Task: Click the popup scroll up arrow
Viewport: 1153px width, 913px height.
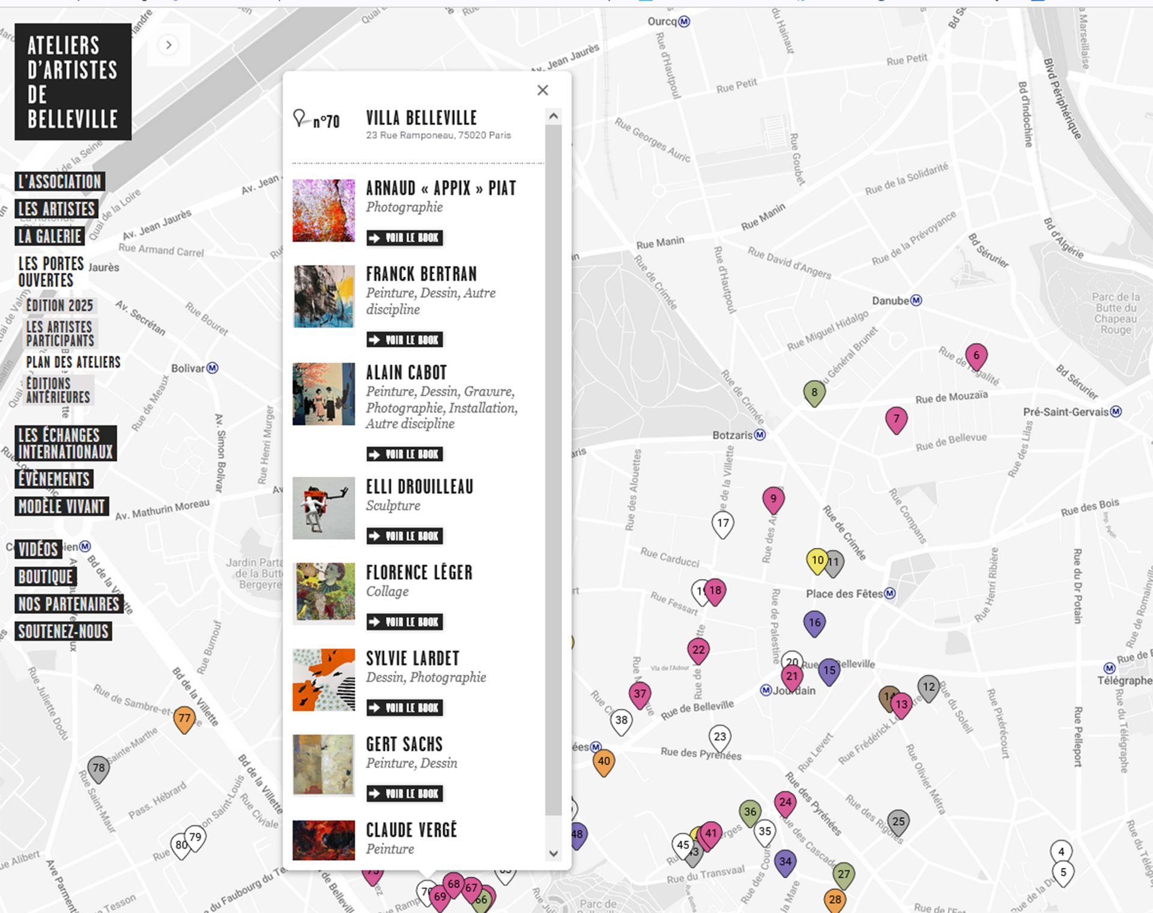Action: [x=553, y=117]
